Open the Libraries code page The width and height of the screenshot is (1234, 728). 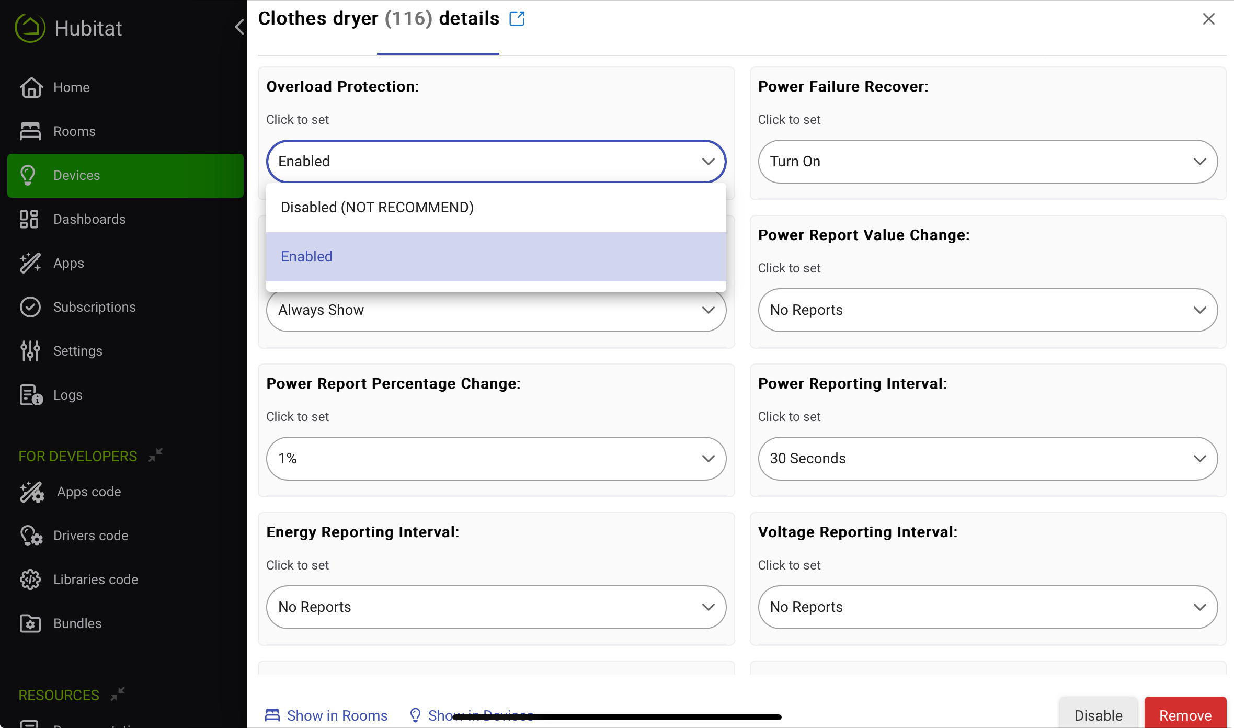point(96,579)
